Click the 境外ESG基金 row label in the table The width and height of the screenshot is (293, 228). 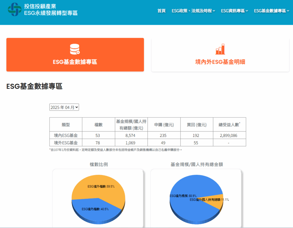(x=66, y=143)
